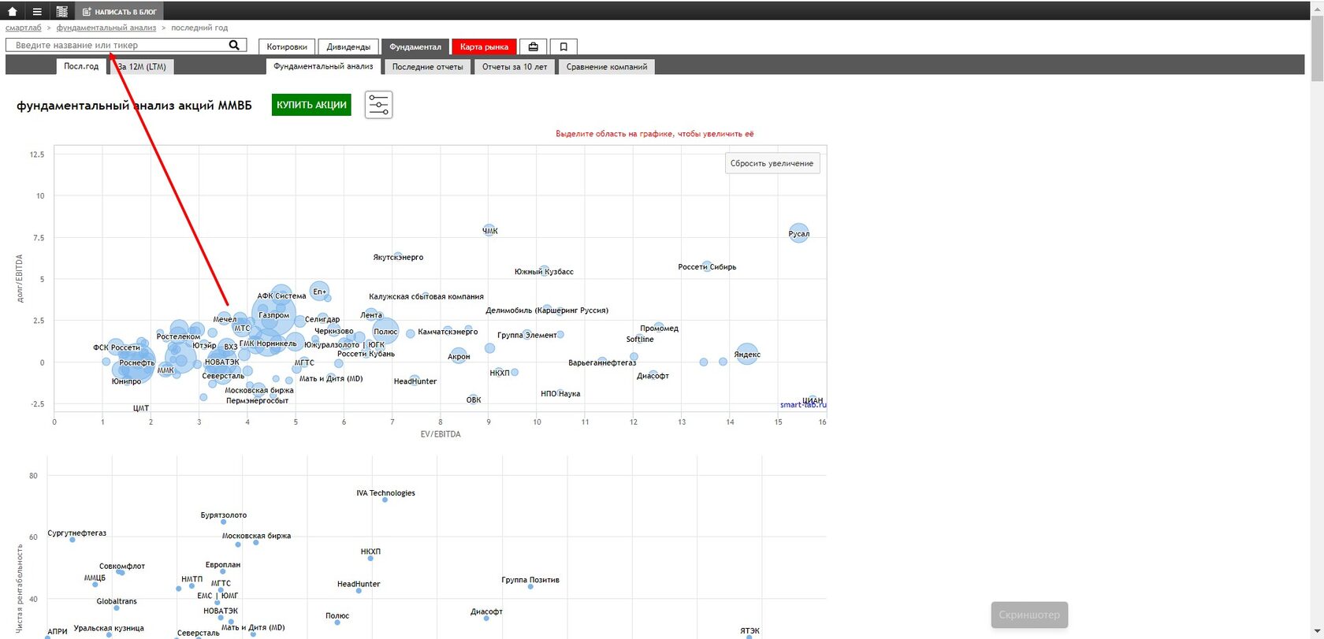Open the Сравнение компаний tab
Image resolution: width=1324 pixels, height=639 pixels.
(x=607, y=67)
